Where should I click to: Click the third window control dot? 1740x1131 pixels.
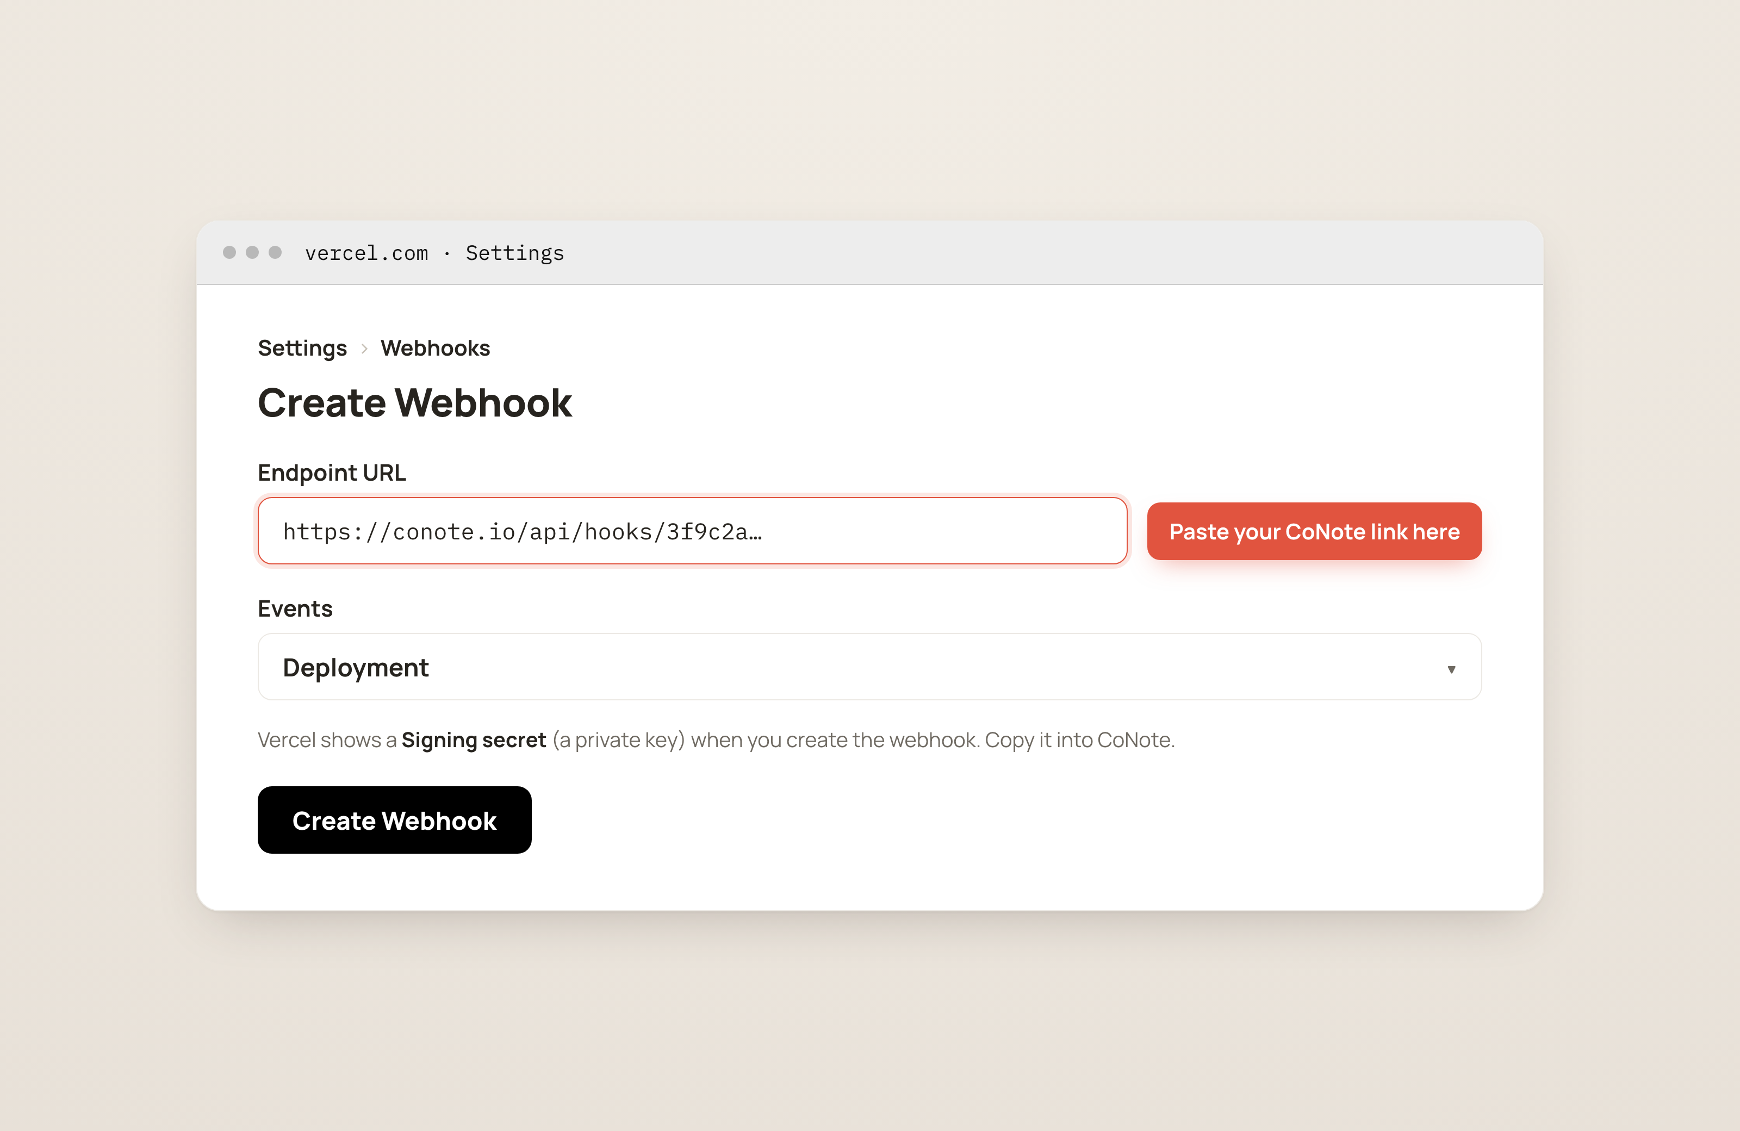click(x=275, y=252)
